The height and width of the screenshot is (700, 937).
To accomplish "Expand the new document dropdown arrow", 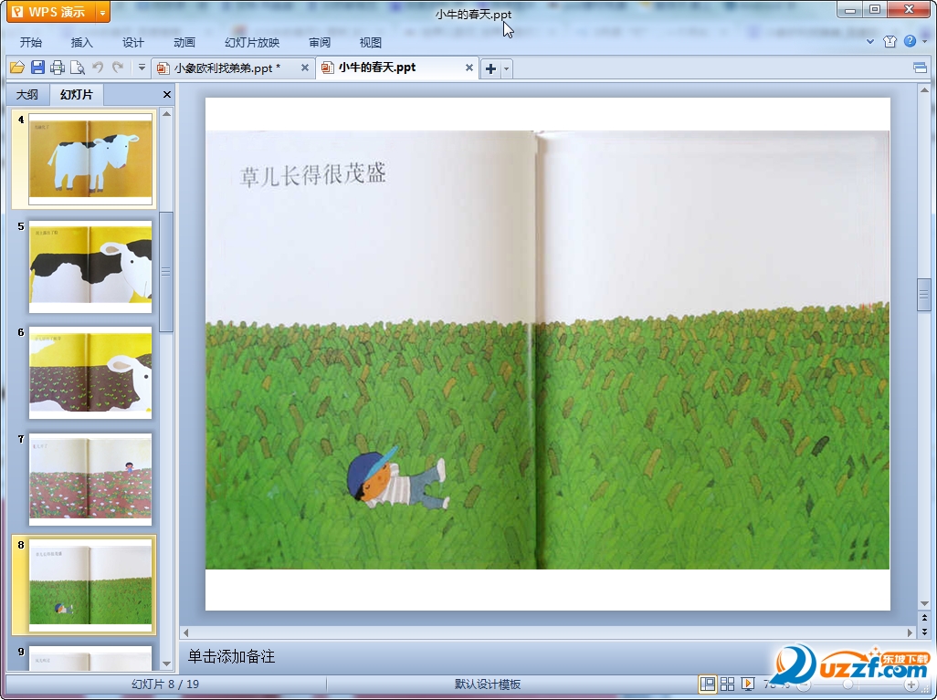I will (506, 68).
